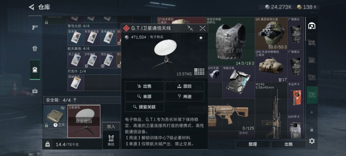Click the 整理 sort button
The height and width of the screenshot is (156, 346).
(x=253, y=144)
